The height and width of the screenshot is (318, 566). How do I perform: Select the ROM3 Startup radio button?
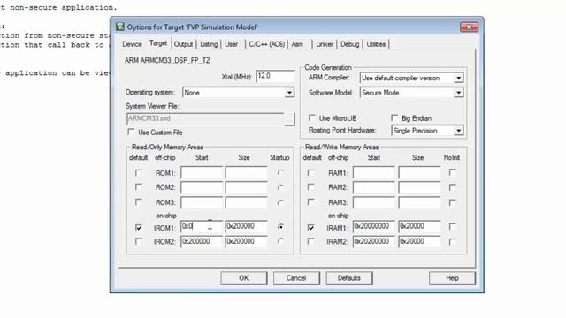pos(280,202)
